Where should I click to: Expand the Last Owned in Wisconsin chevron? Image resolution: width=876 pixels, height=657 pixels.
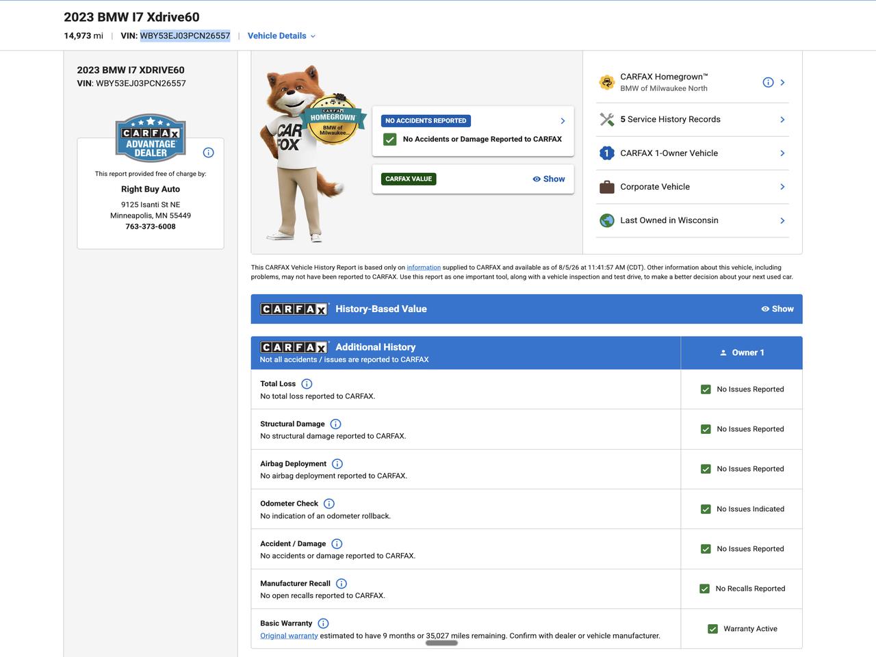tap(782, 220)
